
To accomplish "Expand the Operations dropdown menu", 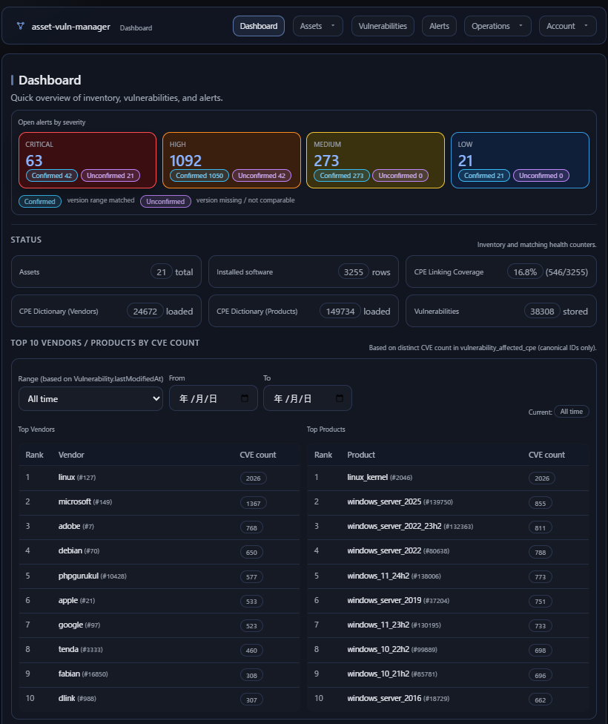I will point(497,25).
